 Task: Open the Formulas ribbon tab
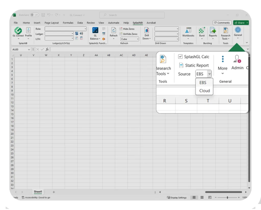(x=68, y=23)
